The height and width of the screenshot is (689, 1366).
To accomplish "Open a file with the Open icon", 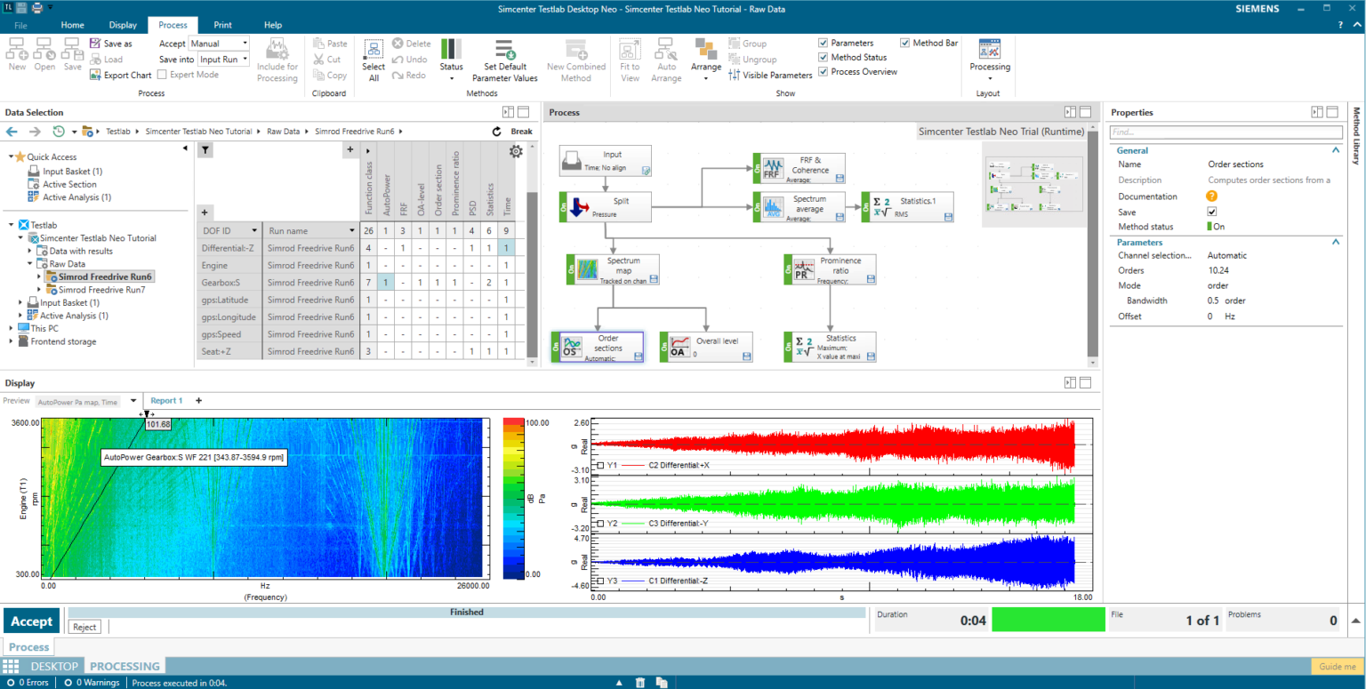I will click(44, 55).
